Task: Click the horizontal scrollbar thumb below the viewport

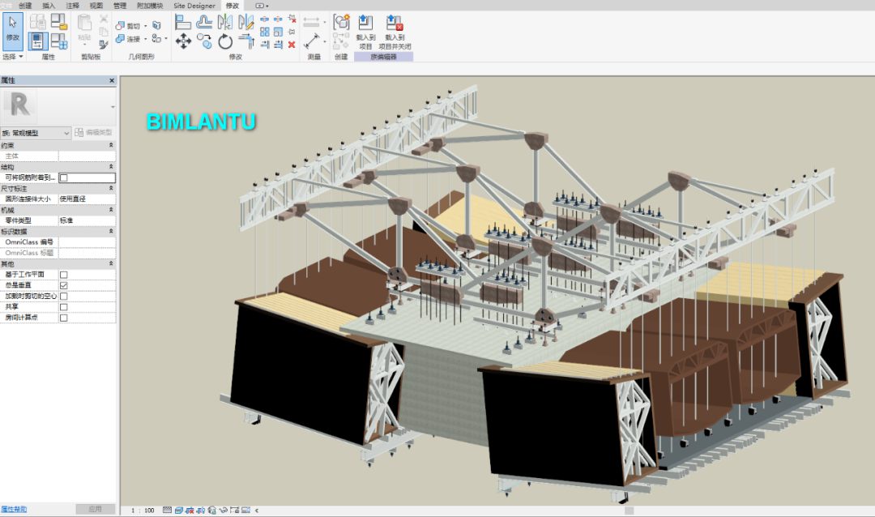Action: click(629, 511)
